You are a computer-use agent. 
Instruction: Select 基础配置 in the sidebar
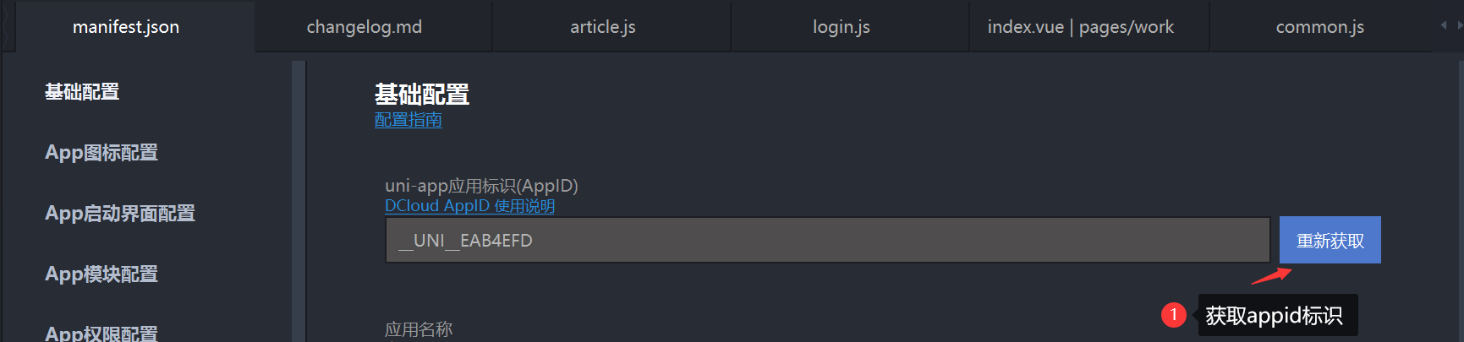[x=82, y=92]
